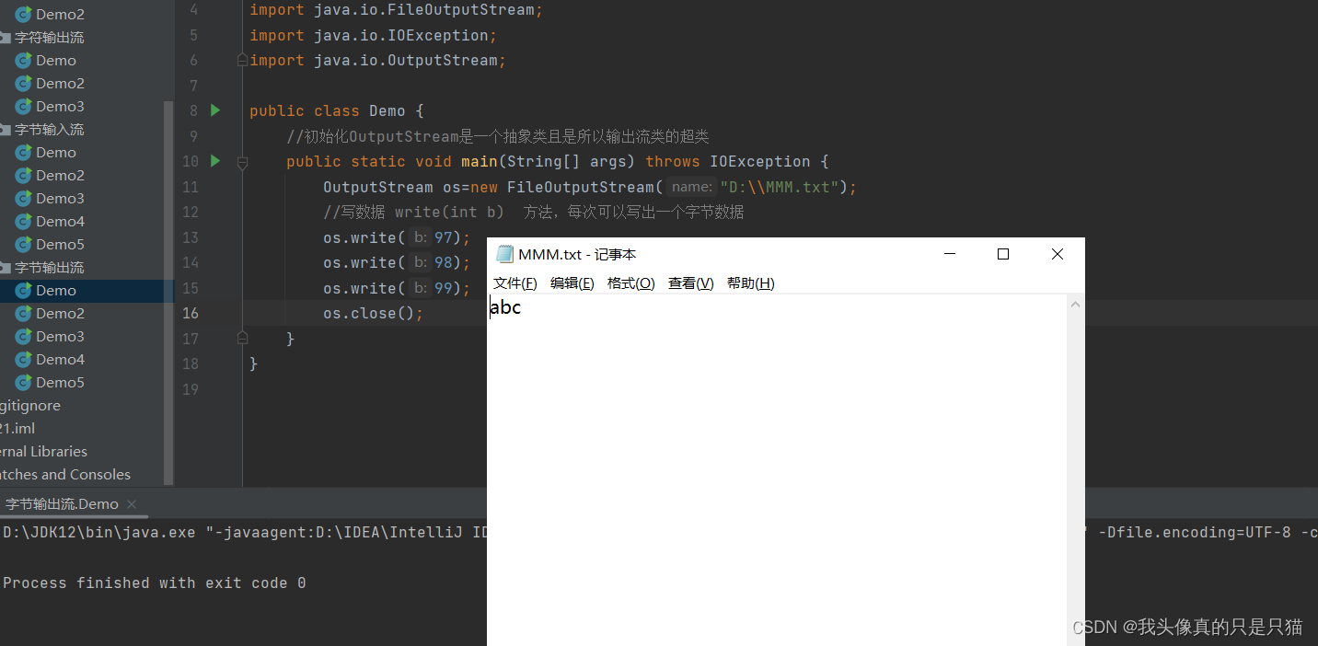Click "Process finished with exit code 0"
The width and height of the screenshot is (1318, 646).
pyautogui.click(x=155, y=583)
